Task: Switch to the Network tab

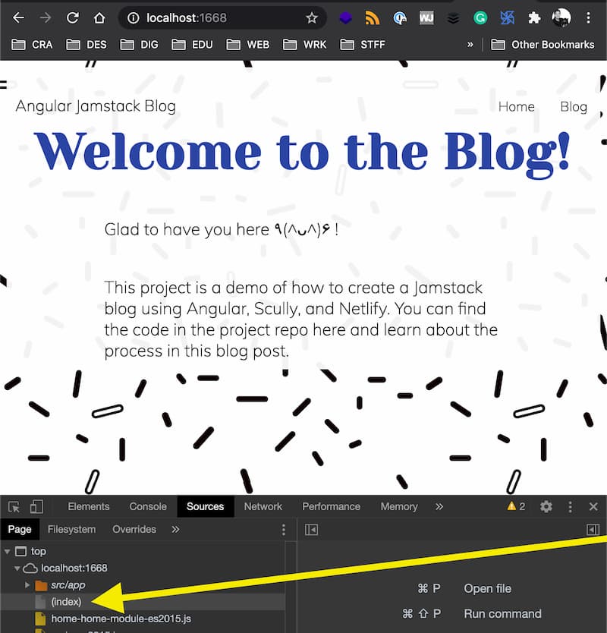Action: (263, 507)
